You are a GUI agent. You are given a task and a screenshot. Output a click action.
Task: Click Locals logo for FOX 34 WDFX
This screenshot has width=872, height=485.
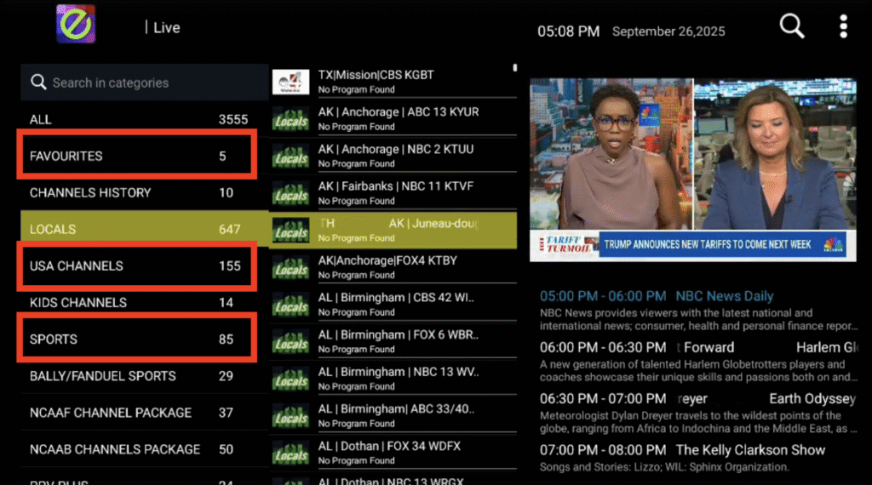[x=291, y=454]
